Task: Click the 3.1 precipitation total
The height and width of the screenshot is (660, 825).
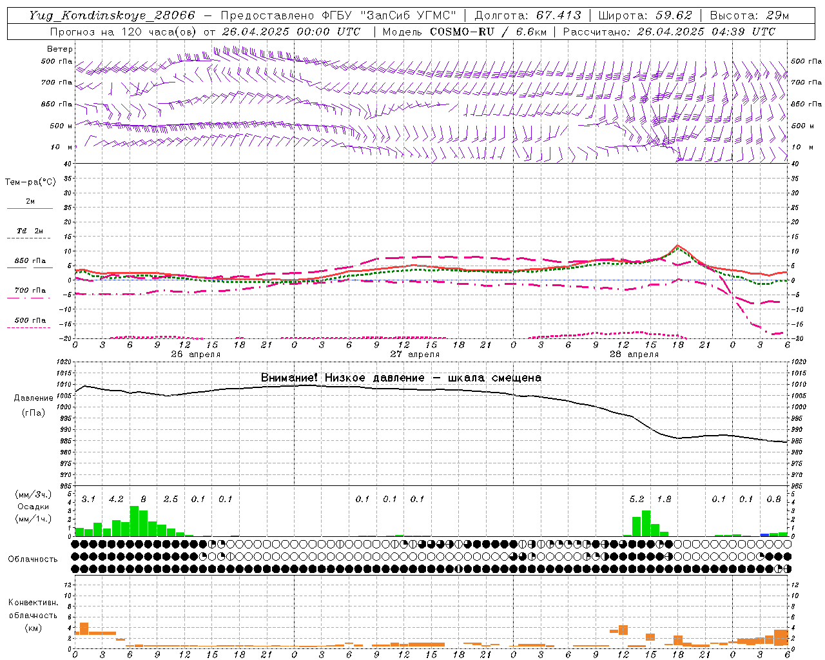Action: click(x=88, y=499)
